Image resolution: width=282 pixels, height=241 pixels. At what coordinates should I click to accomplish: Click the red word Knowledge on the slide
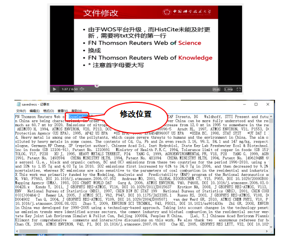point(195,58)
